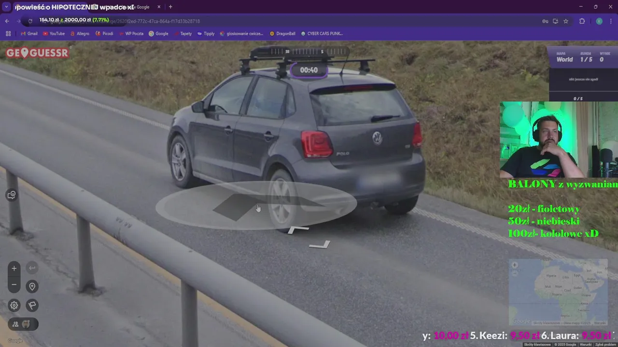Zoom out the street view with minus button

(14, 285)
